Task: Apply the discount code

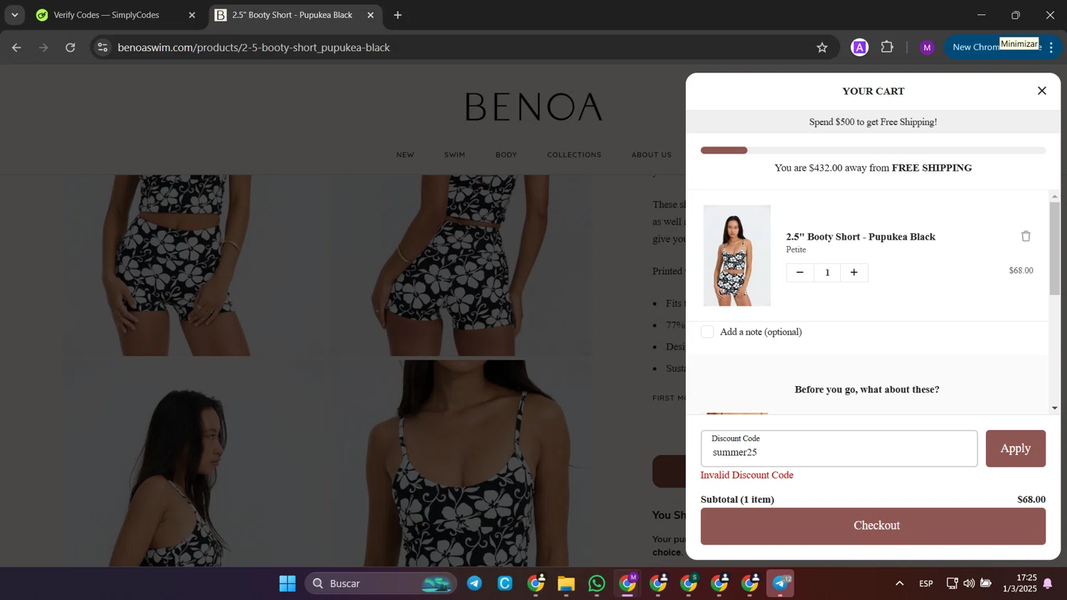Action: click(x=1015, y=449)
